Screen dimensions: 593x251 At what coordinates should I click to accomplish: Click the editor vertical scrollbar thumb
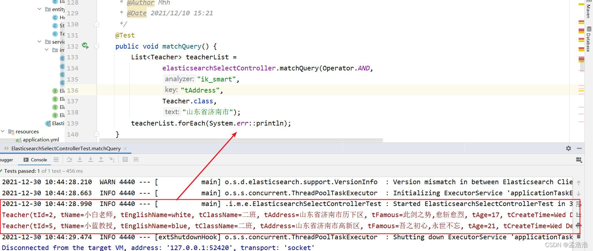582,65
